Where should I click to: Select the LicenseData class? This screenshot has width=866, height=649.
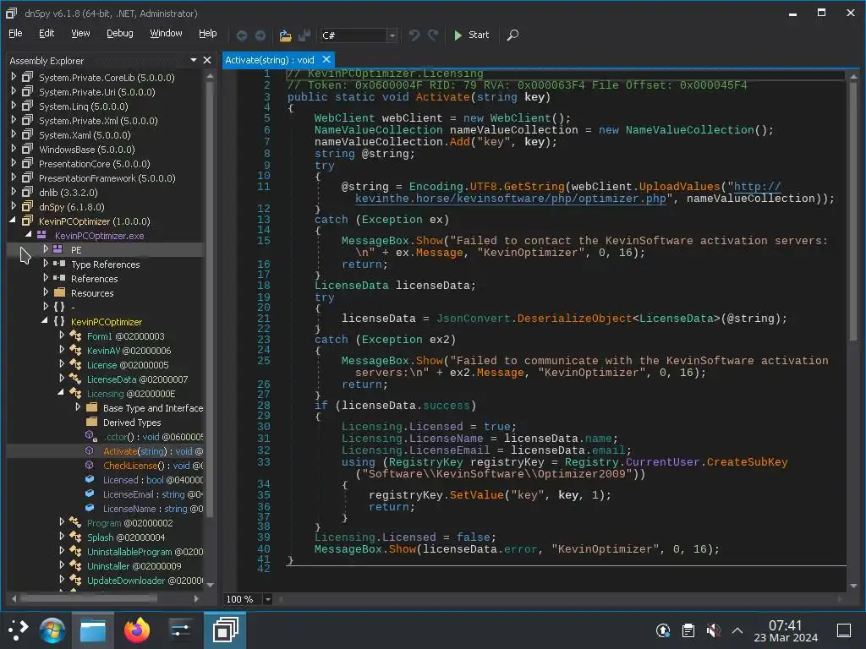tap(137, 379)
